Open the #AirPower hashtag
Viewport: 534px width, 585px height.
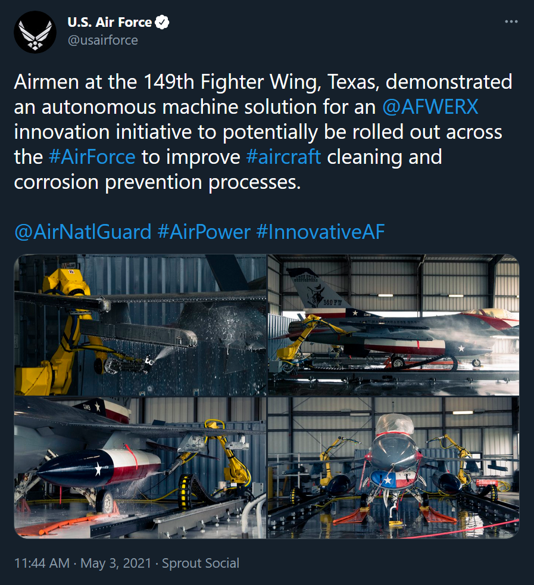[204, 232]
